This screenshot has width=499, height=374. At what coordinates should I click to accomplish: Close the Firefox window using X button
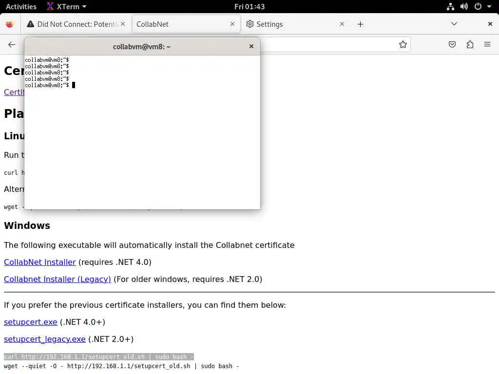pos(490,24)
